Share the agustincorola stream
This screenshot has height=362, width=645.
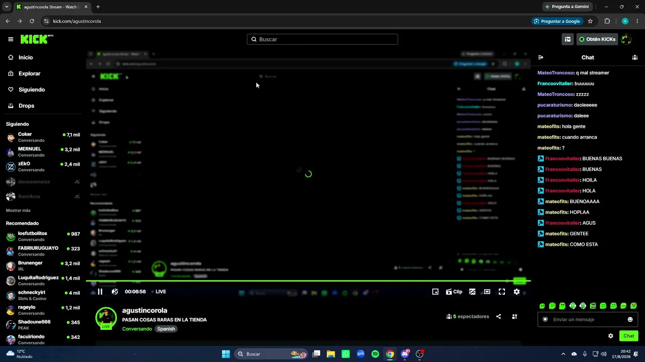tap(498, 317)
